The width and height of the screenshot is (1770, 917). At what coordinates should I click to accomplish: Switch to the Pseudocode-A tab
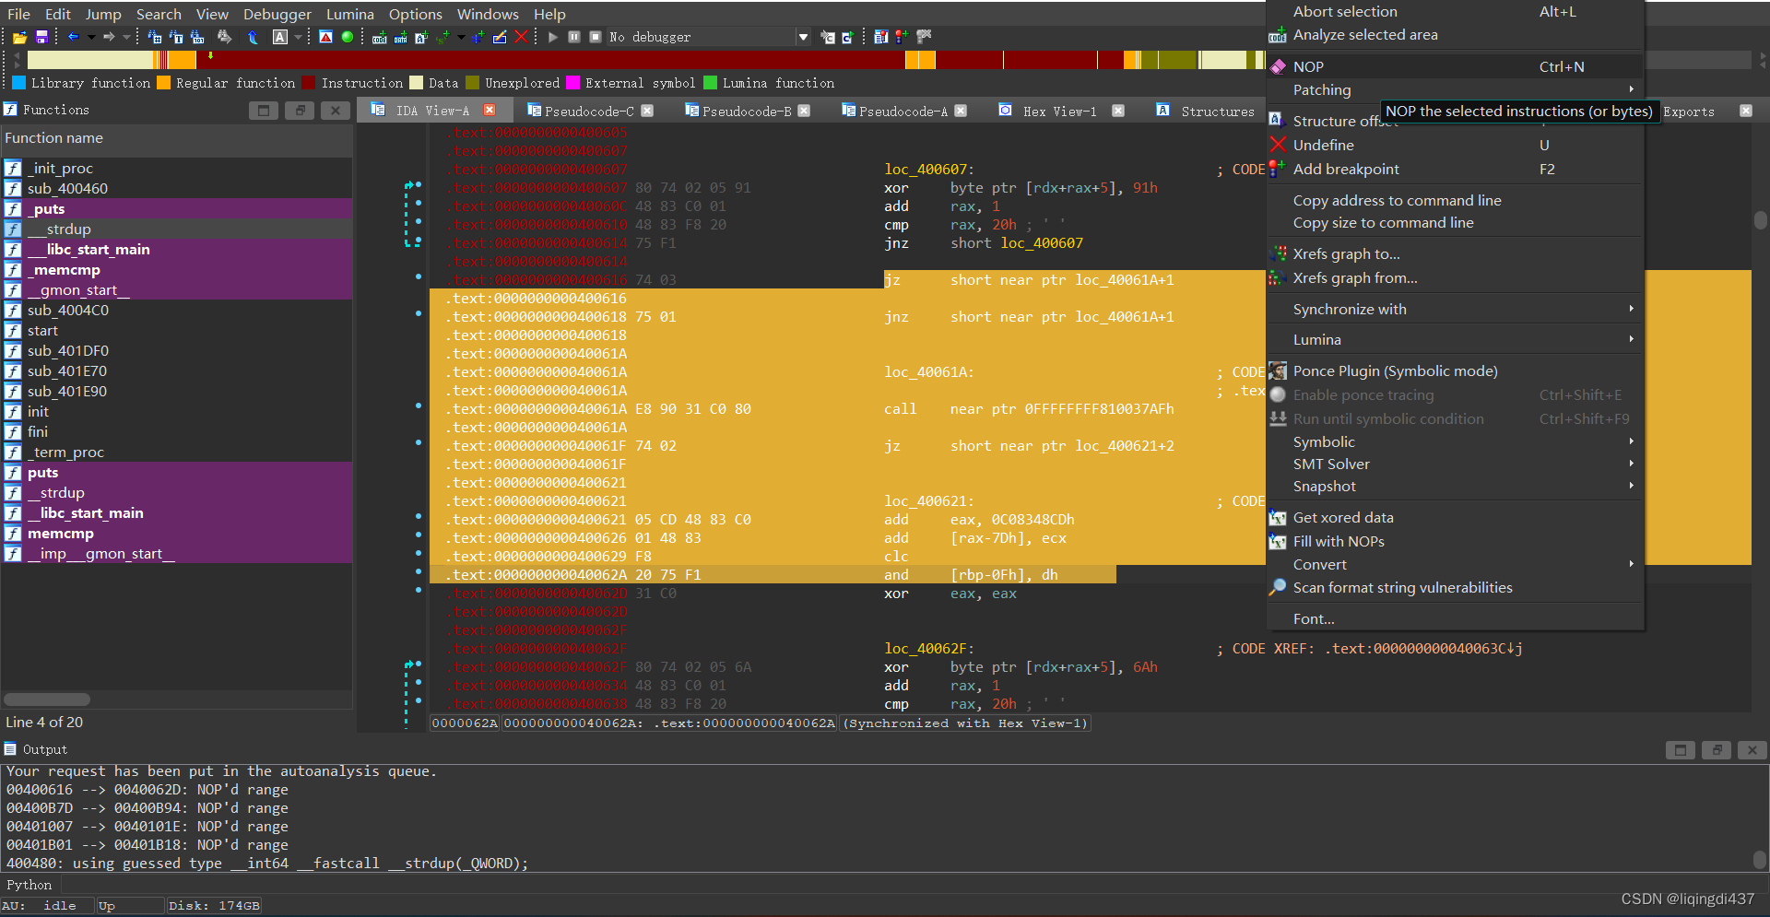tap(903, 110)
